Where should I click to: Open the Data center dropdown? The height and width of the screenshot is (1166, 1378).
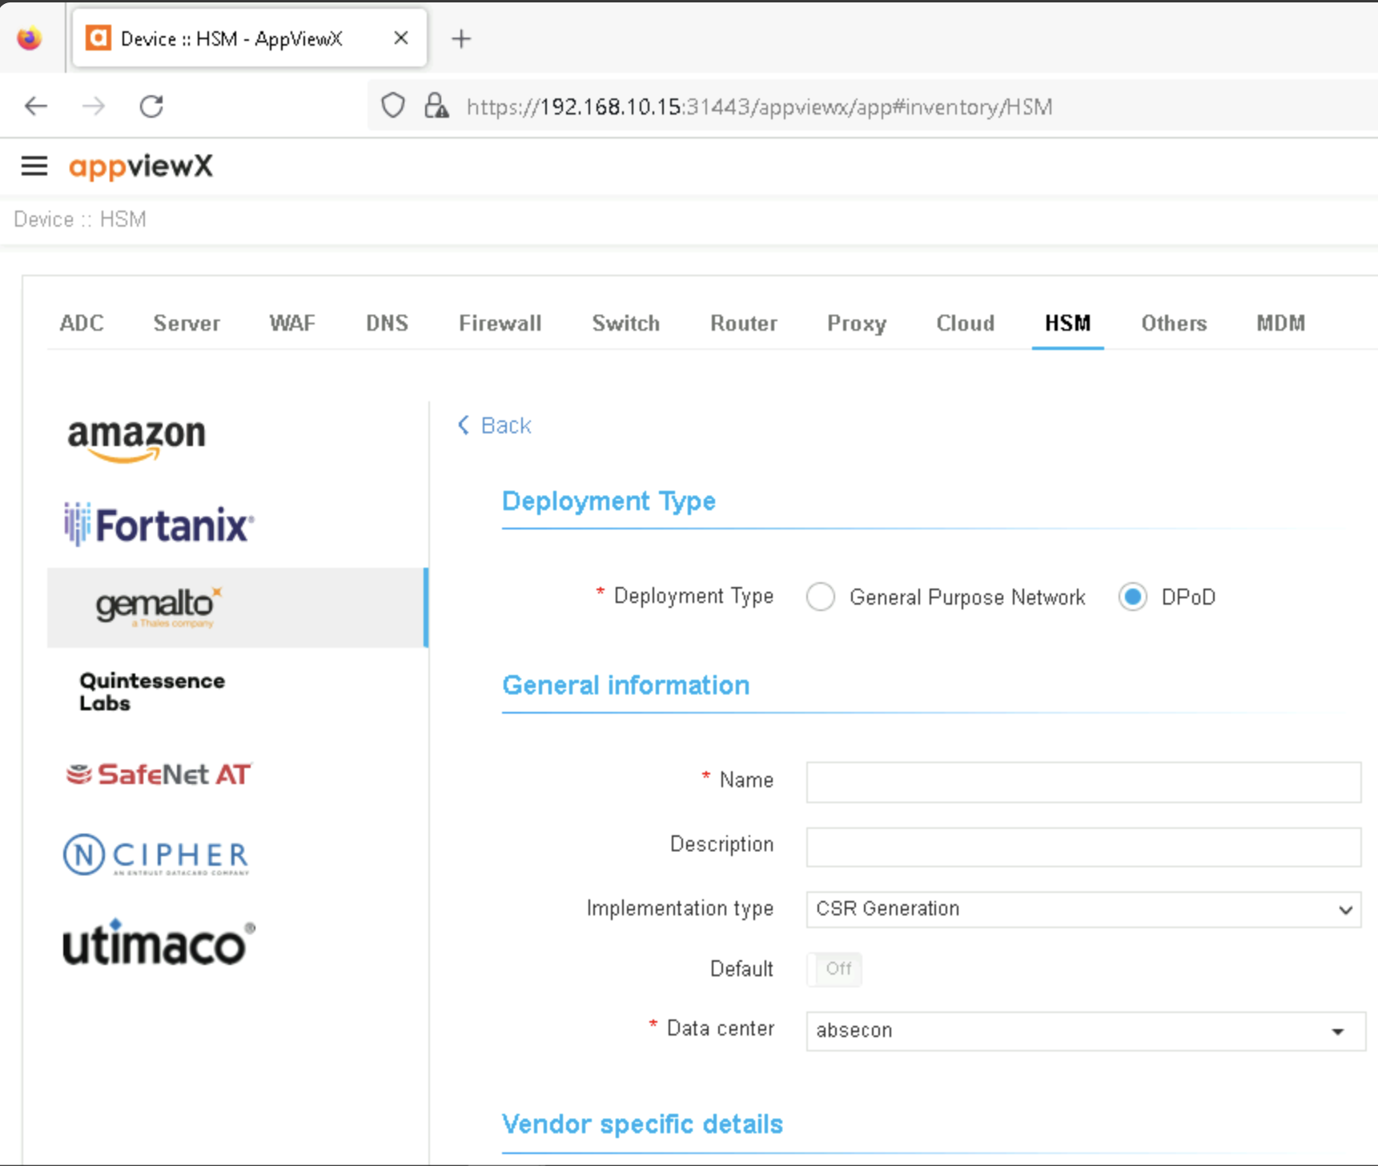[x=1084, y=1031]
